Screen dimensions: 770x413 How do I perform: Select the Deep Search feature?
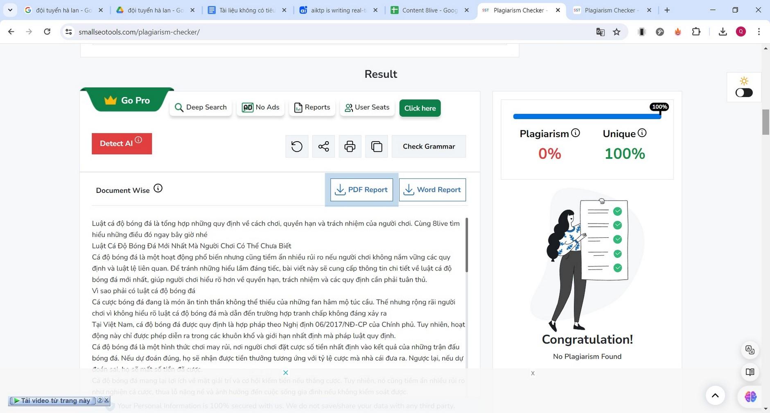pyautogui.click(x=201, y=107)
